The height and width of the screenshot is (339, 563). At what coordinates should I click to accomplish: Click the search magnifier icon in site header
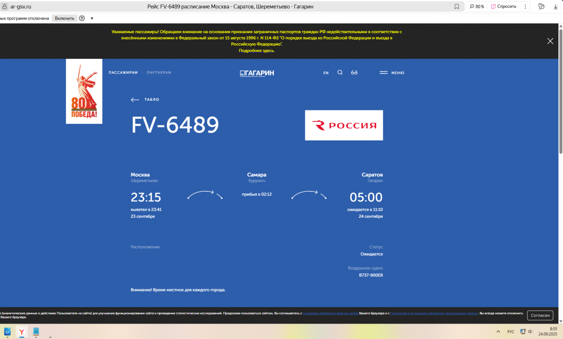tap(340, 72)
